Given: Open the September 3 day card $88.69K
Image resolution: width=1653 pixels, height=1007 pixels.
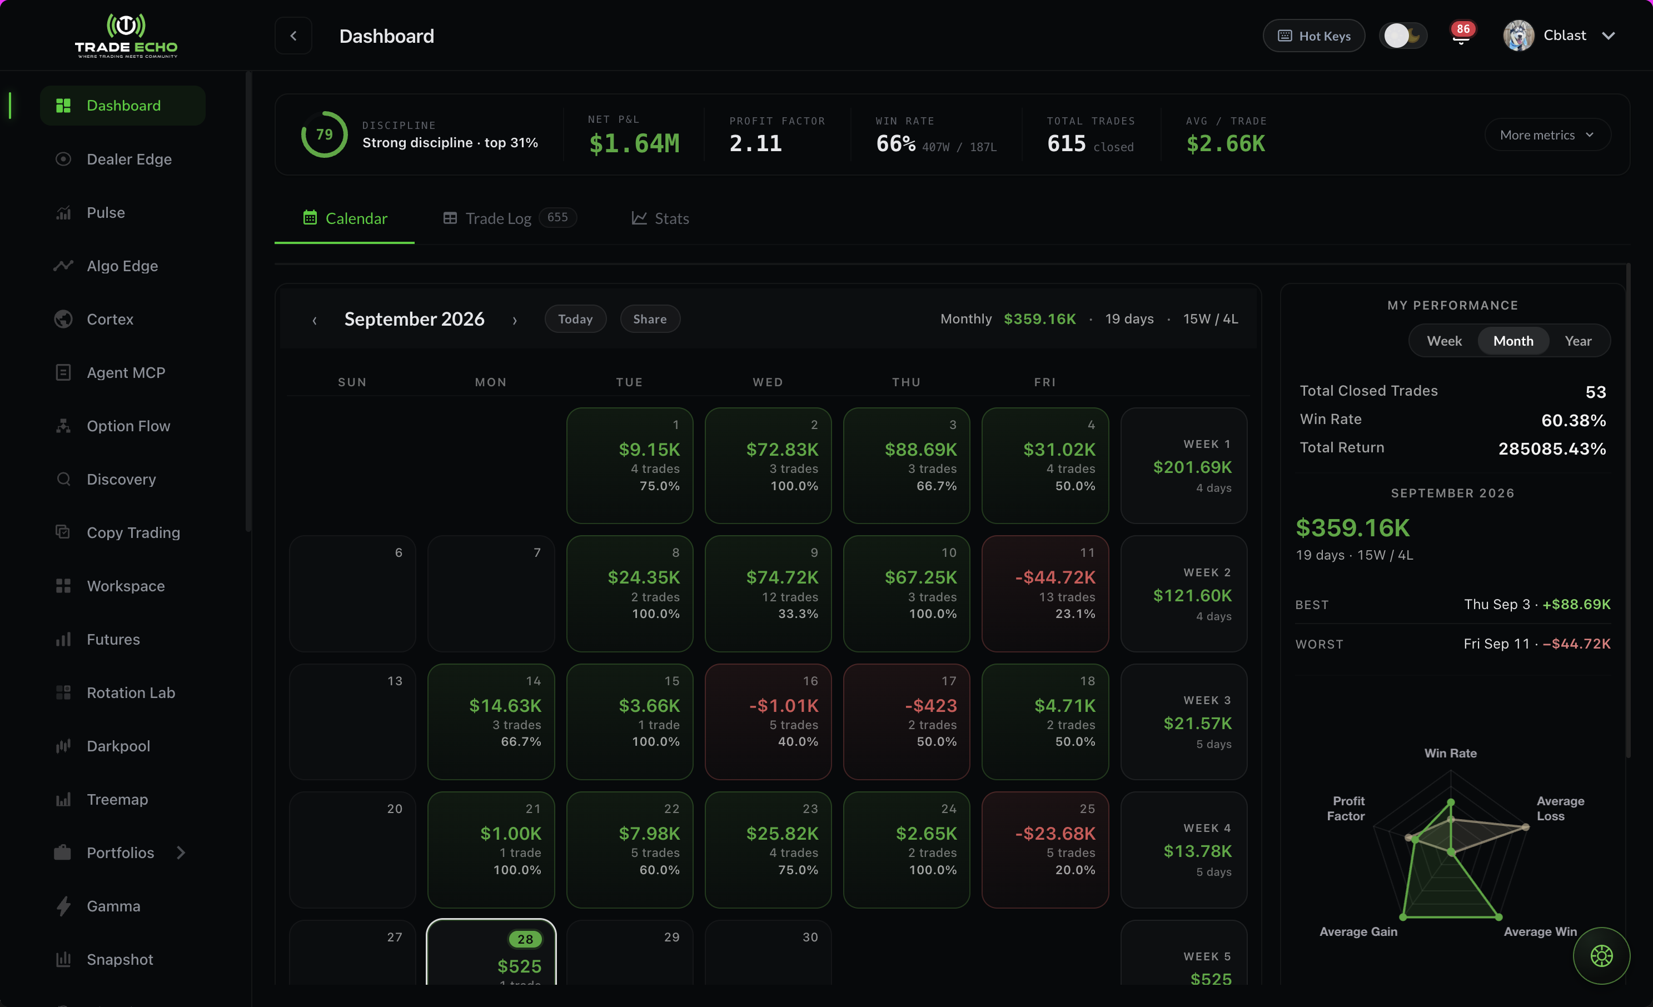Looking at the screenshot, I should tap(907, 466).
